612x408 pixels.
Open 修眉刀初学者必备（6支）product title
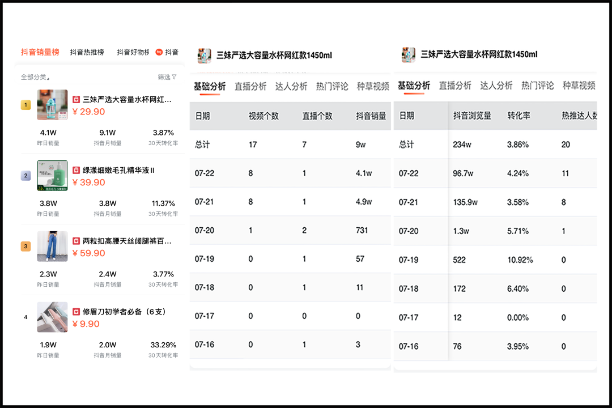pyautogui.click(x=124, y=312)
